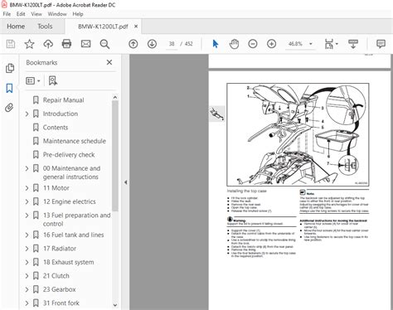Open the Help menu
Image resolution: width=393 pixels, height=310 pixels.
tap(78, 14)
